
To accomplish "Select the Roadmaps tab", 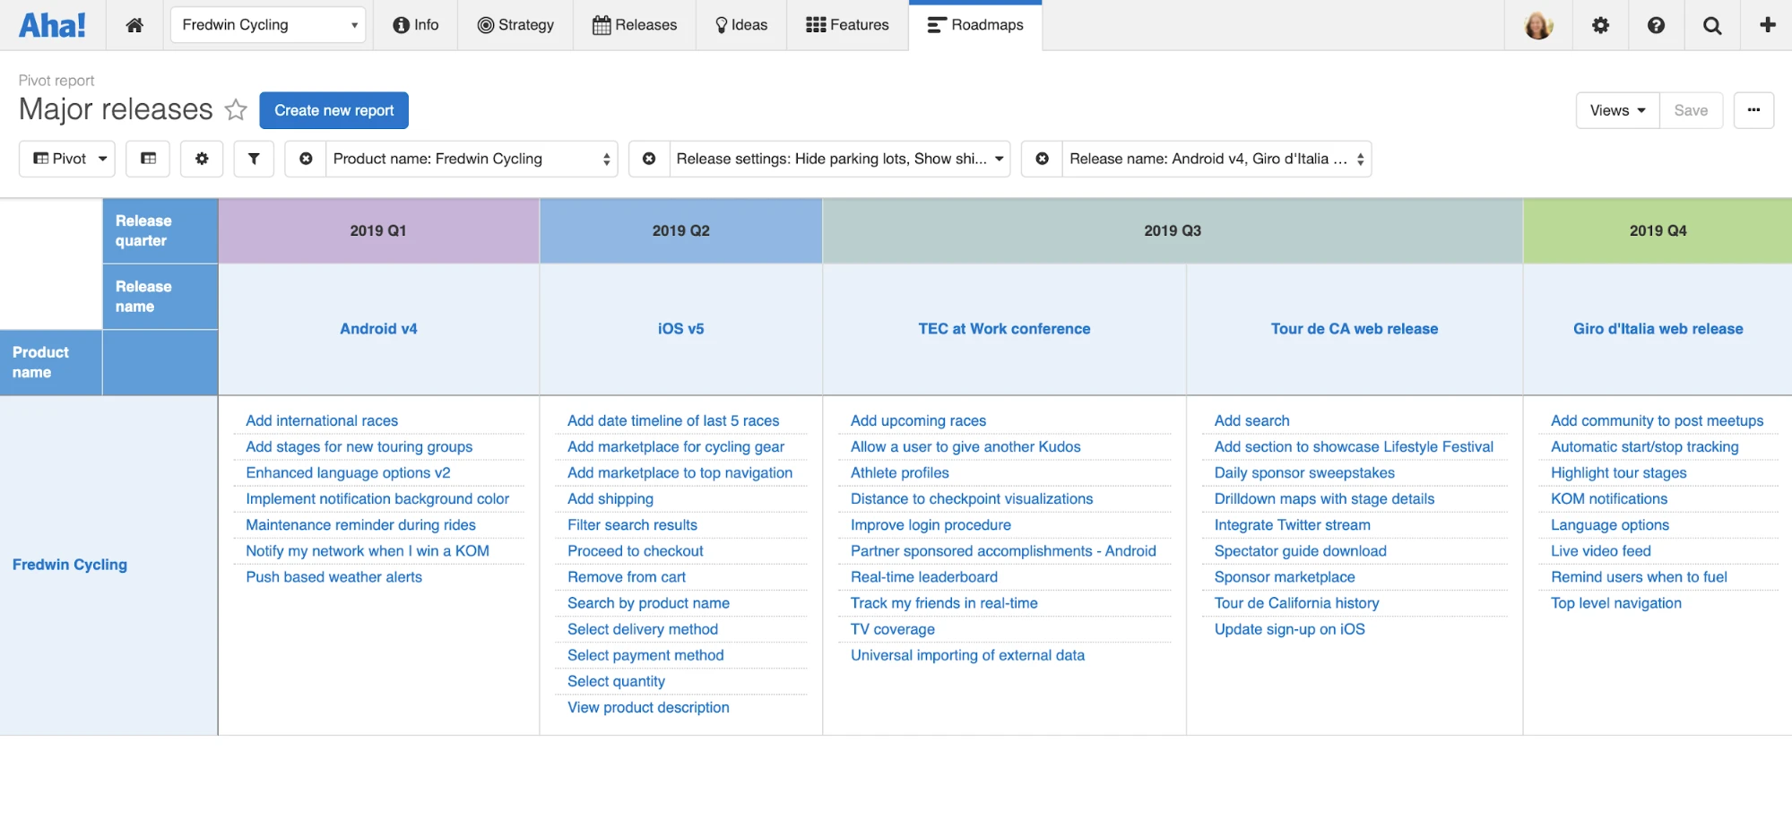I will [x=975, y=25].
